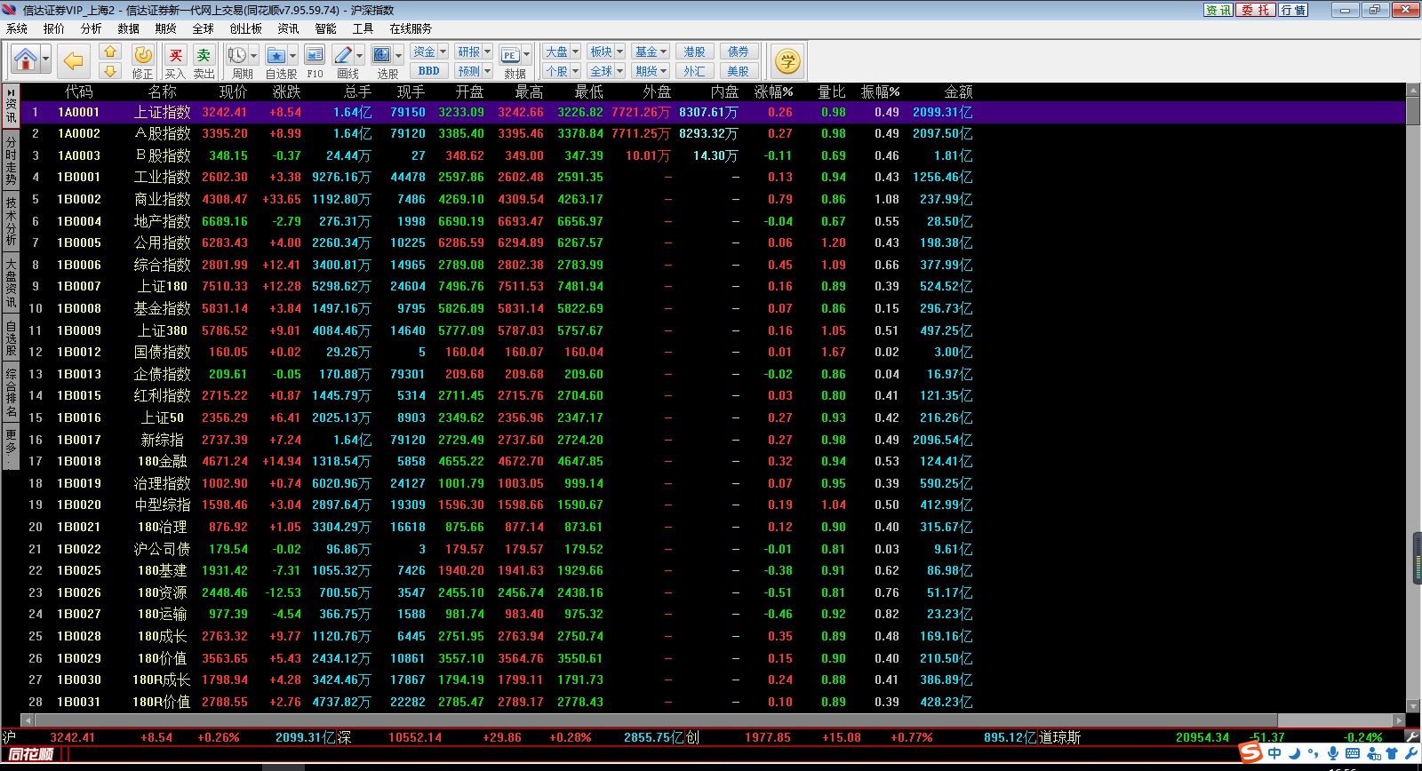Click the 买入 (buy) toolbar icon
The width and height of the screenshot is (1422, 771).
pos(176,56)
